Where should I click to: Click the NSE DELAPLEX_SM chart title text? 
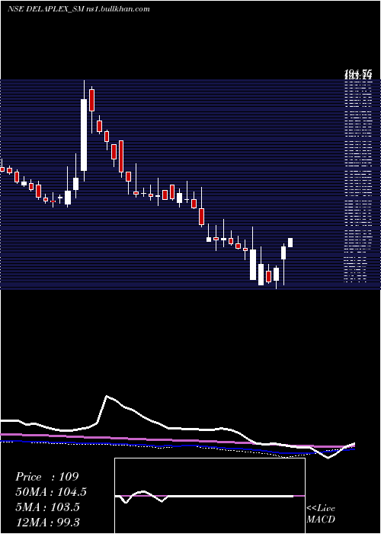click(x=78, y=9)
